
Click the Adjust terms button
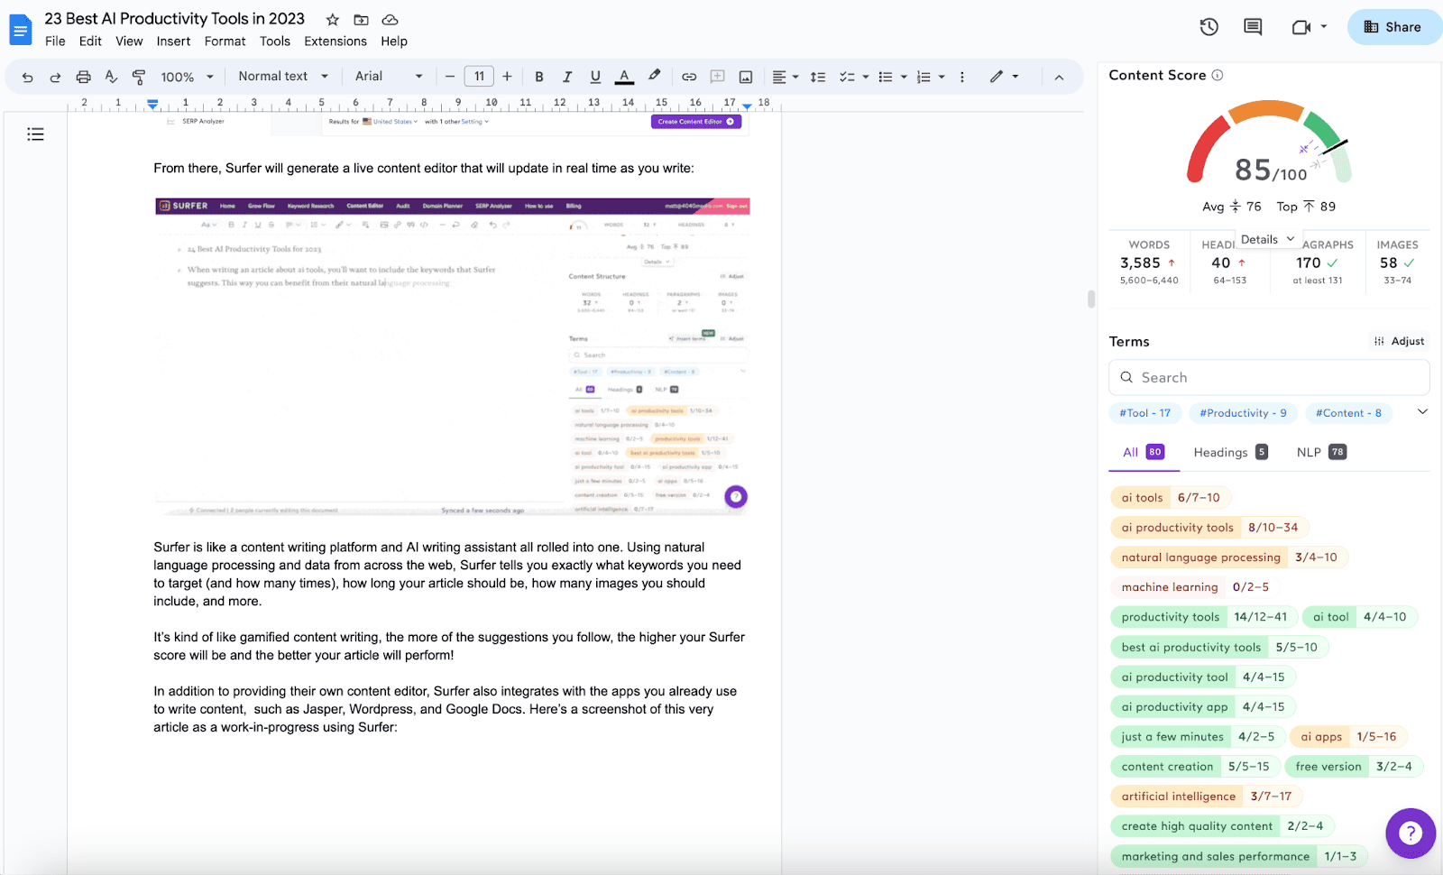pos(1399,341)
